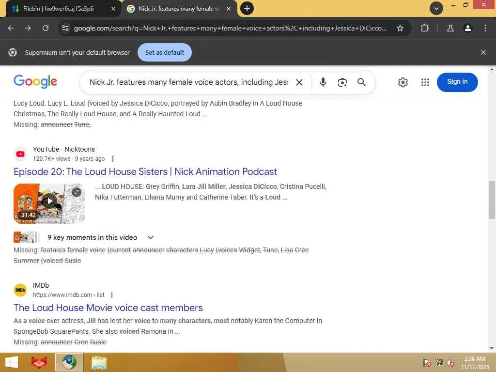Go to the Google home logo
This screenshot has height=372, width=496.
(x=35, y=81)
